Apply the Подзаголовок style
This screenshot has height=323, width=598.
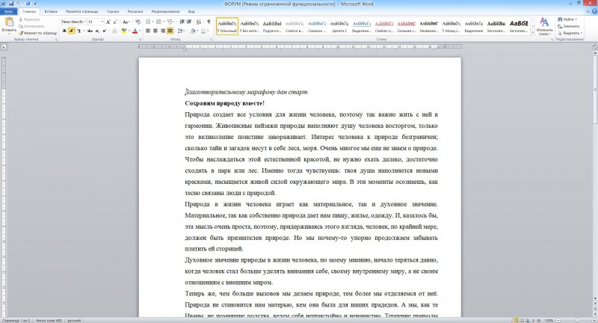[x=272, y=26]
